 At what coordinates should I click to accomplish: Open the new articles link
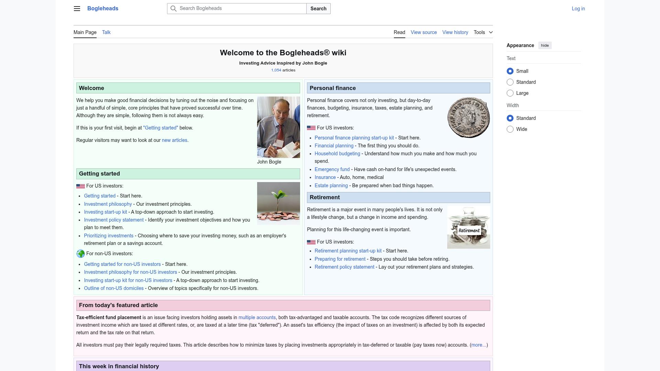pyautogui.click(x=175, y=140)
